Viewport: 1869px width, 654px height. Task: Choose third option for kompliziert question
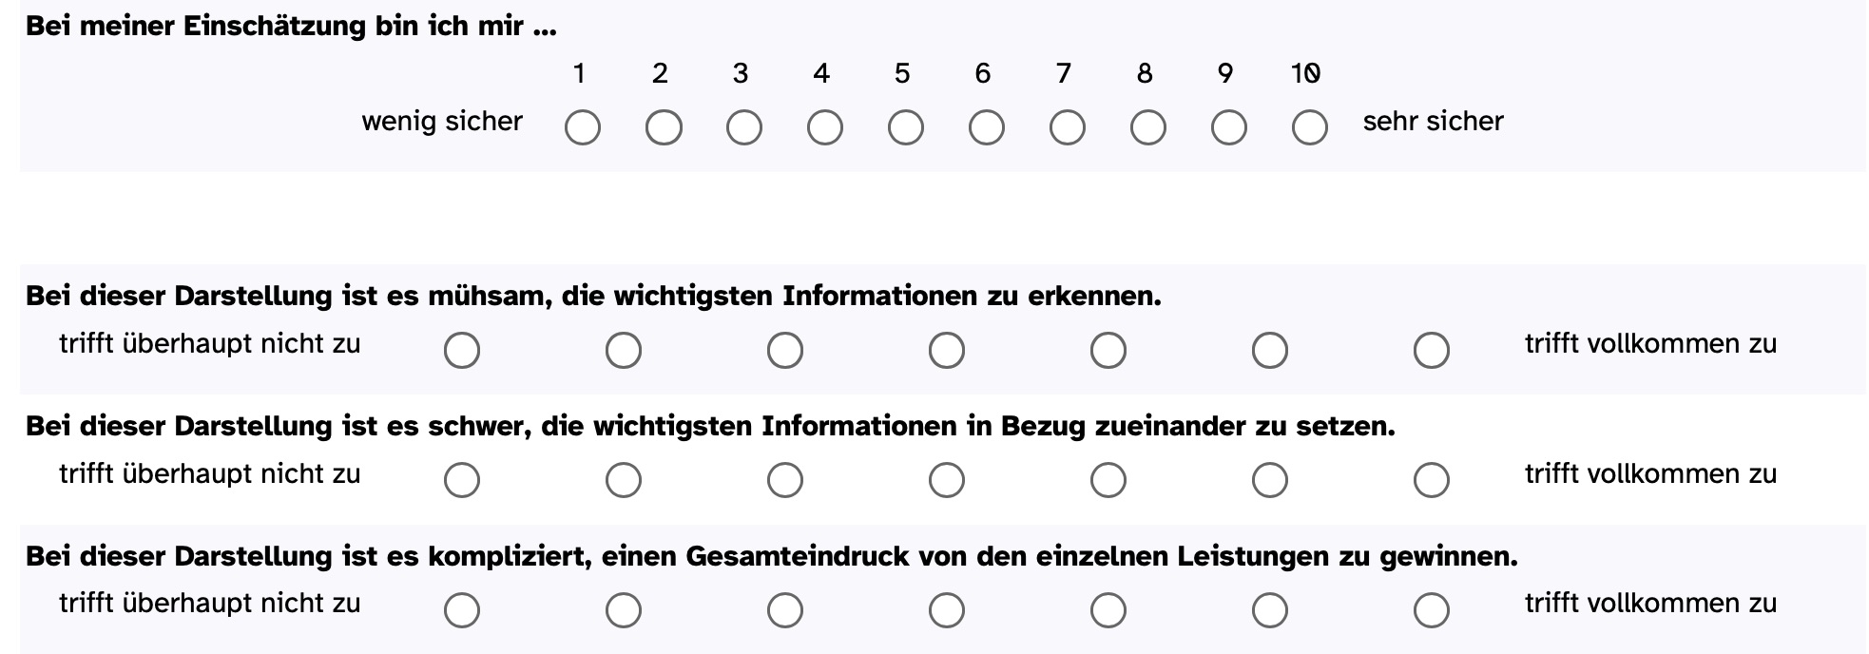[x=784, y=609]
